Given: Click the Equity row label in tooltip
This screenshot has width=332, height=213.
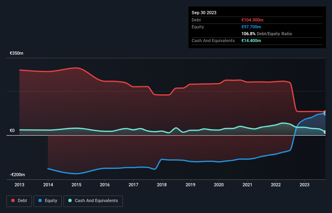Looking at the screenshot, I should point(198,27).
